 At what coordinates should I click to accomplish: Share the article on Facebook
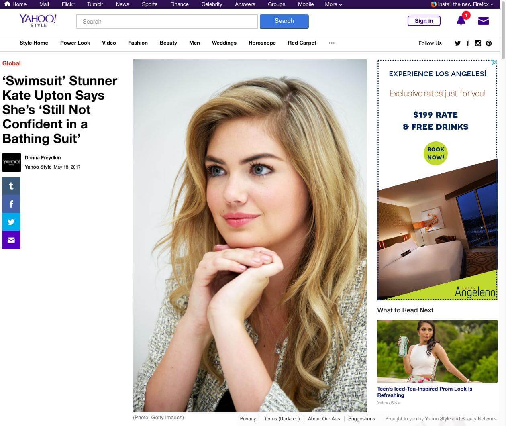[11, 204]
